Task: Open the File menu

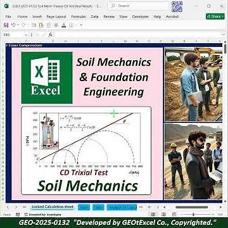Action: point(8,16)
